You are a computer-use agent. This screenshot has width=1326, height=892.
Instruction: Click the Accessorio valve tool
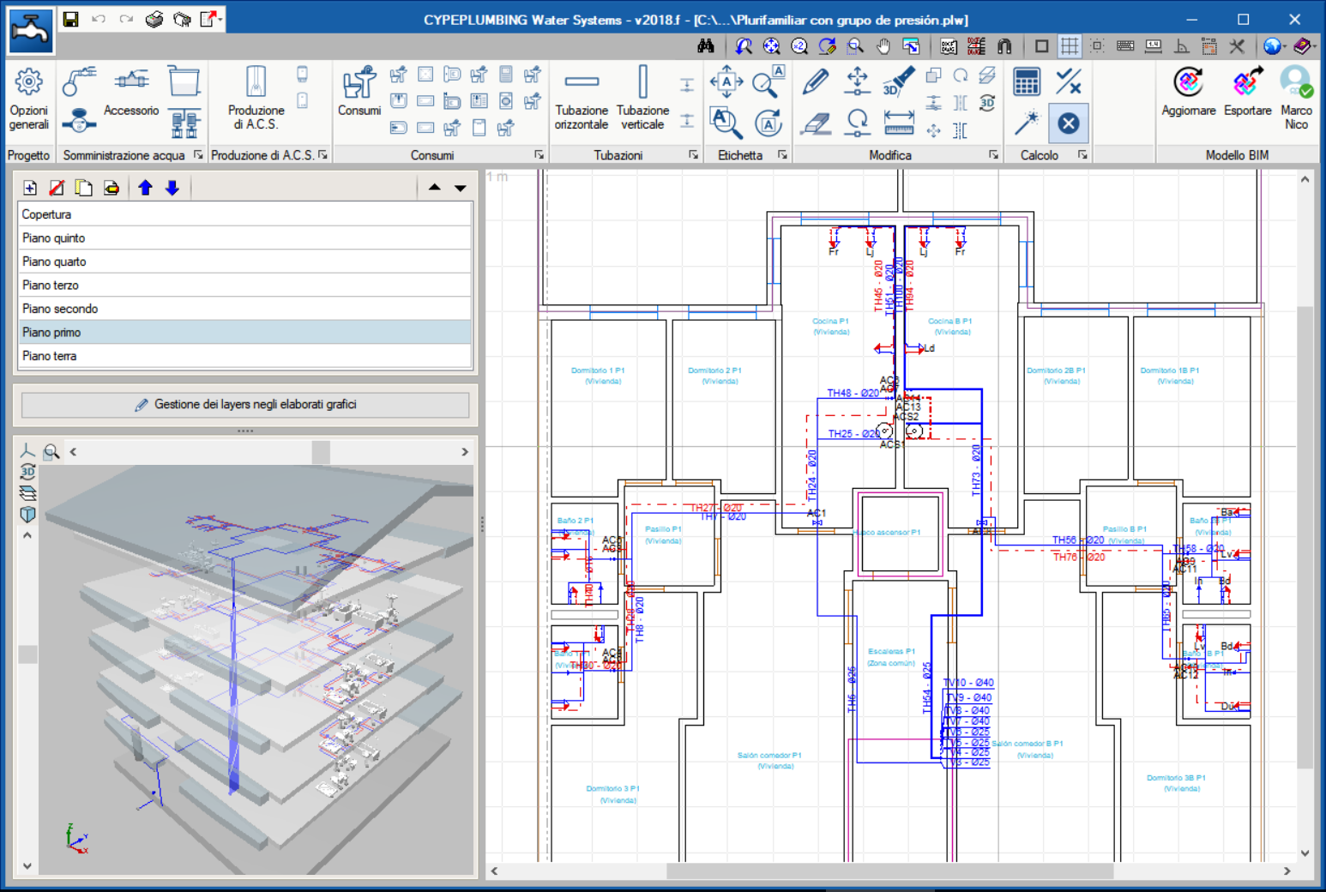131,92
